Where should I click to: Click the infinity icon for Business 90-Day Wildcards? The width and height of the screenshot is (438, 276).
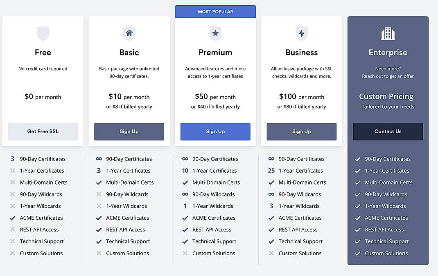pos(271,194)
